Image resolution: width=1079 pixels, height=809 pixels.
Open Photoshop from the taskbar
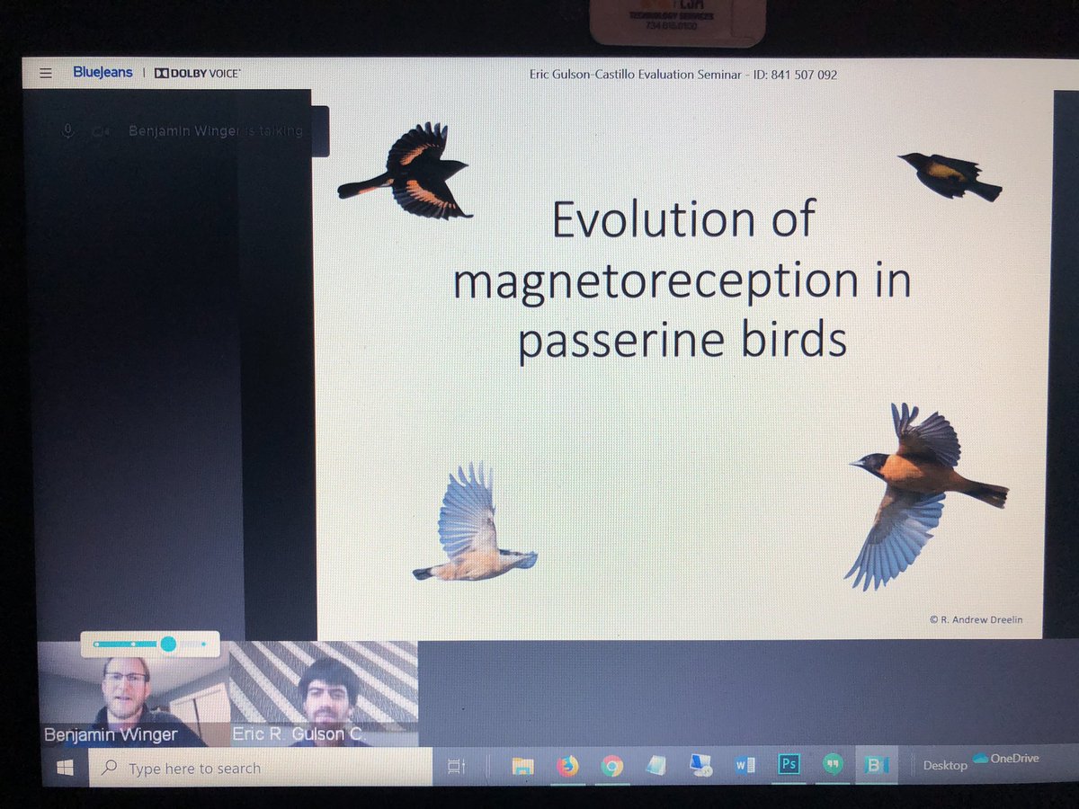coord(789,764)
